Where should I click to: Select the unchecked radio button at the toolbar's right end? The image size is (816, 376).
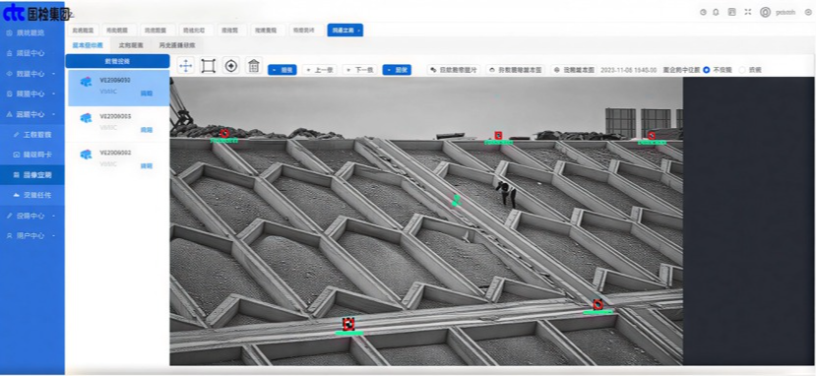pos(741,70)
